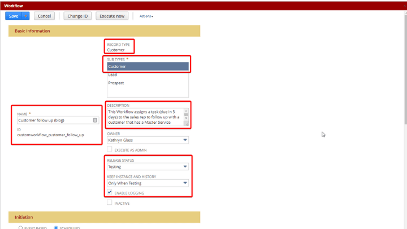The image size is (407, 229).
Task: Click into the Description text area
Action: tap(145, 117)
